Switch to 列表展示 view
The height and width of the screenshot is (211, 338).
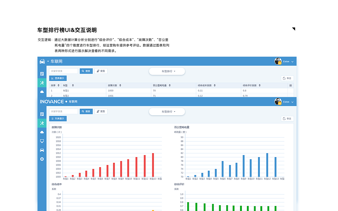click(x=58, y=118)
